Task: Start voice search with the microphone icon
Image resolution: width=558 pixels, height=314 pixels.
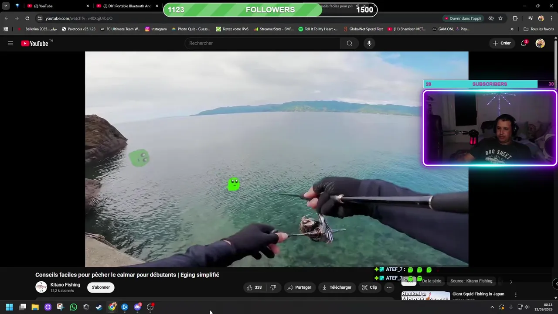Action: [369, 43]
